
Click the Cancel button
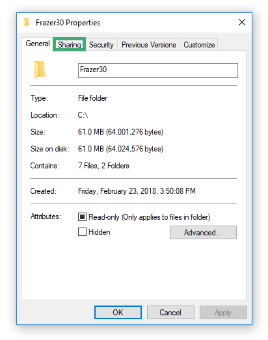pos(170,312)
